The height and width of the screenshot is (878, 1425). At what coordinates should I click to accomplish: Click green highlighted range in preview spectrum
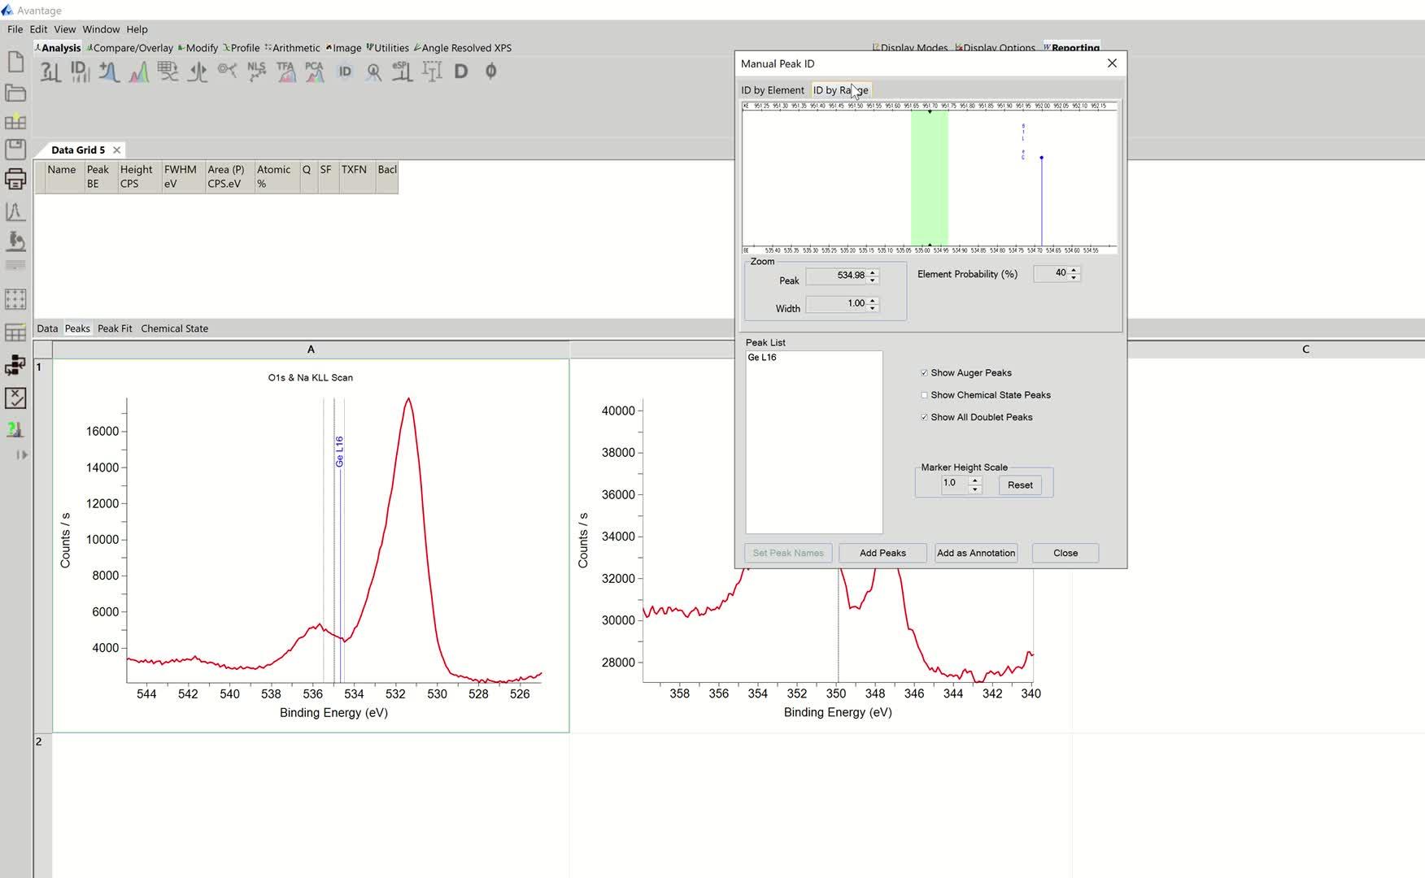tap(929, 179)
